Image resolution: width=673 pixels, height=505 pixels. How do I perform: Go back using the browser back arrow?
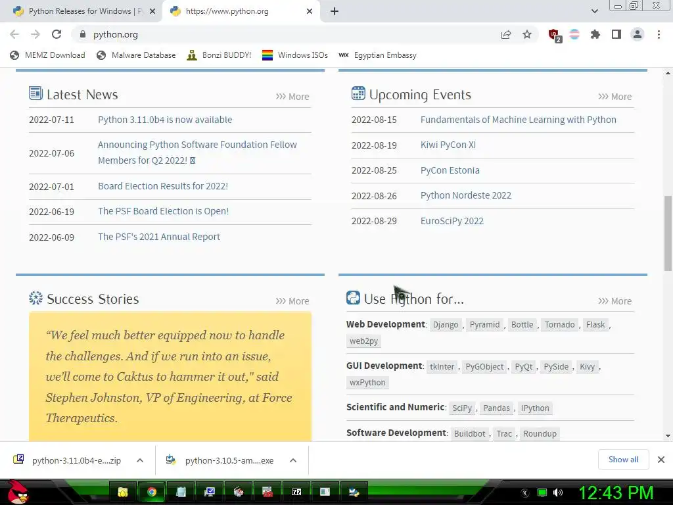point(14,34)
